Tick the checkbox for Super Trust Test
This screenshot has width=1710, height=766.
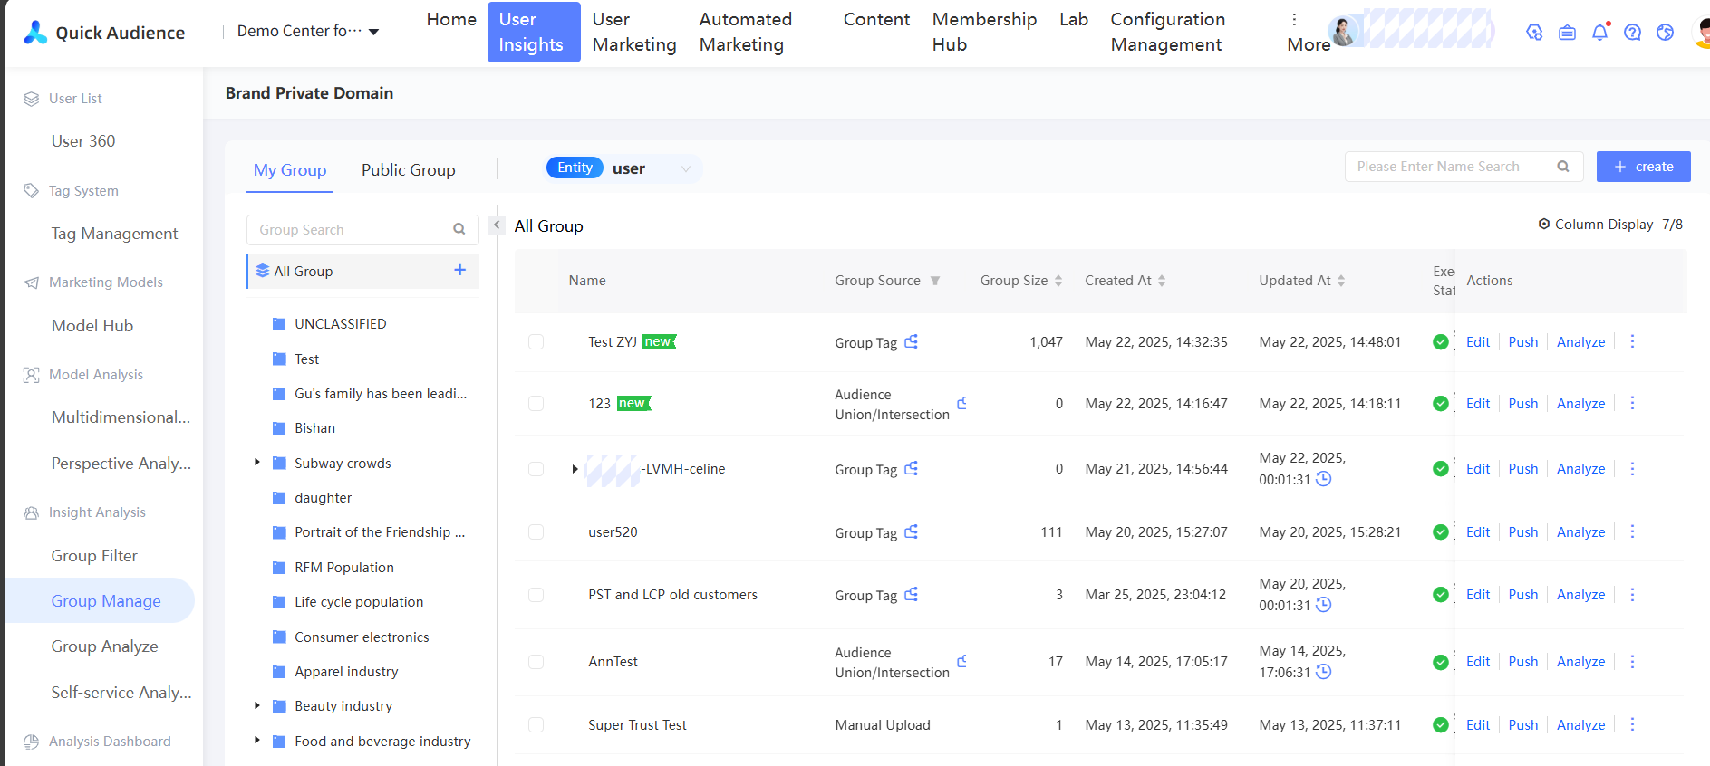click(x=536, y=724)
